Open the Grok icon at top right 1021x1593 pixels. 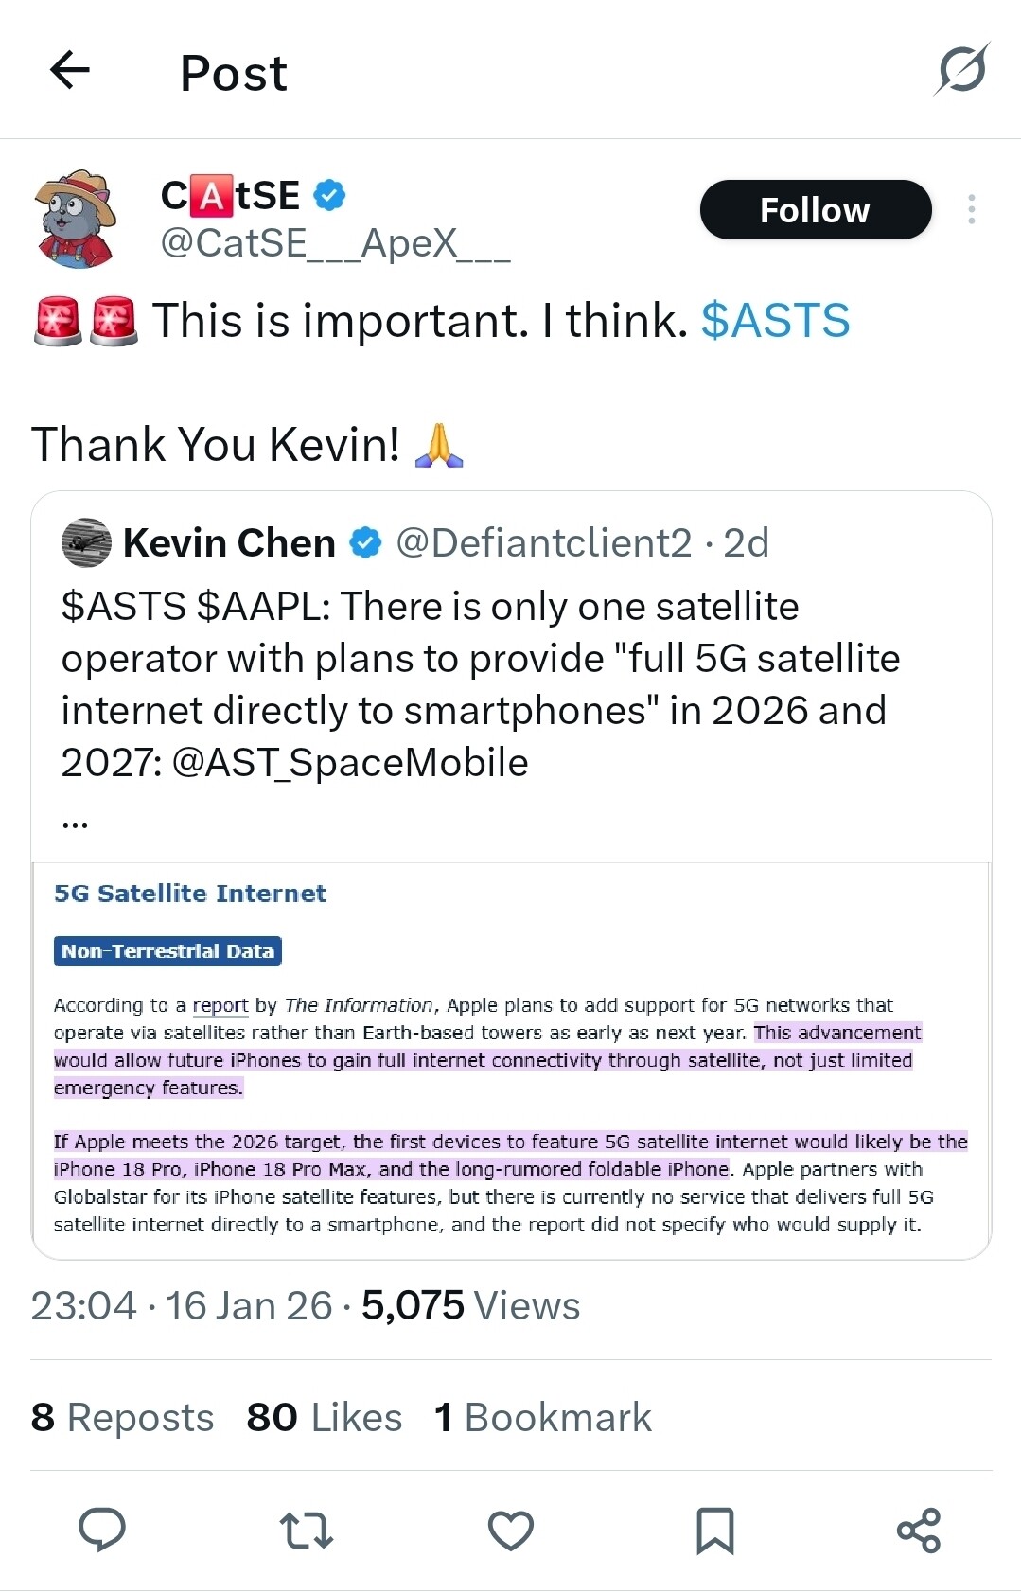coord(962,69)
